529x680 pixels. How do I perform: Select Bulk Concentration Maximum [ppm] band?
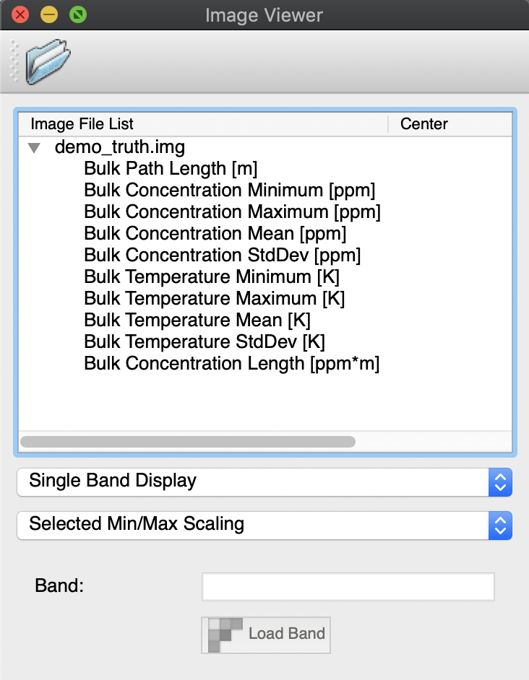pyautogui.click(x=232, y=212)
